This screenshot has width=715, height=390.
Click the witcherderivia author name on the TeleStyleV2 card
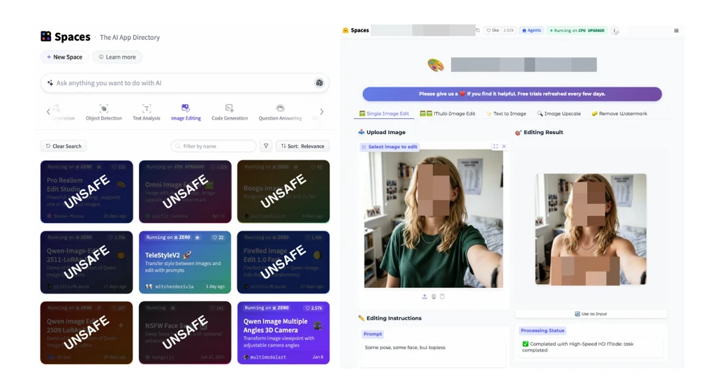tap(174, 287)
